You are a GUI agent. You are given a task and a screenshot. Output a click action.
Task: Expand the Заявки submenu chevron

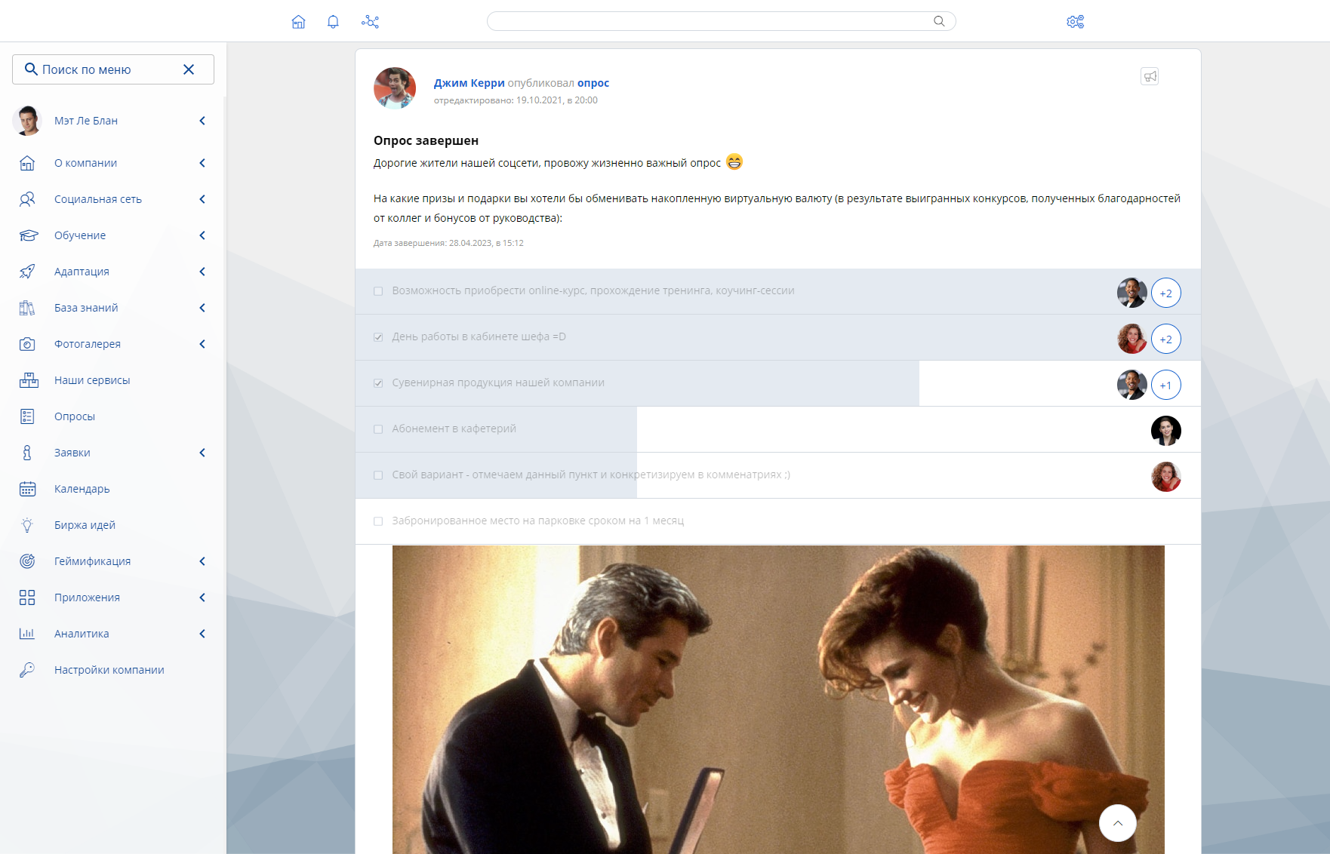pyautogui.click(x=202, y=453)
